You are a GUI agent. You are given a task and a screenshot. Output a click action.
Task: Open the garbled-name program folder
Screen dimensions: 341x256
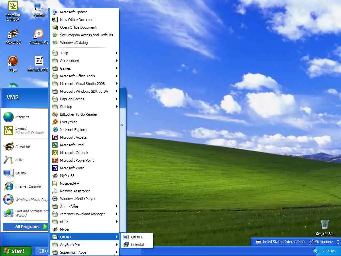(x=85, y=206)
